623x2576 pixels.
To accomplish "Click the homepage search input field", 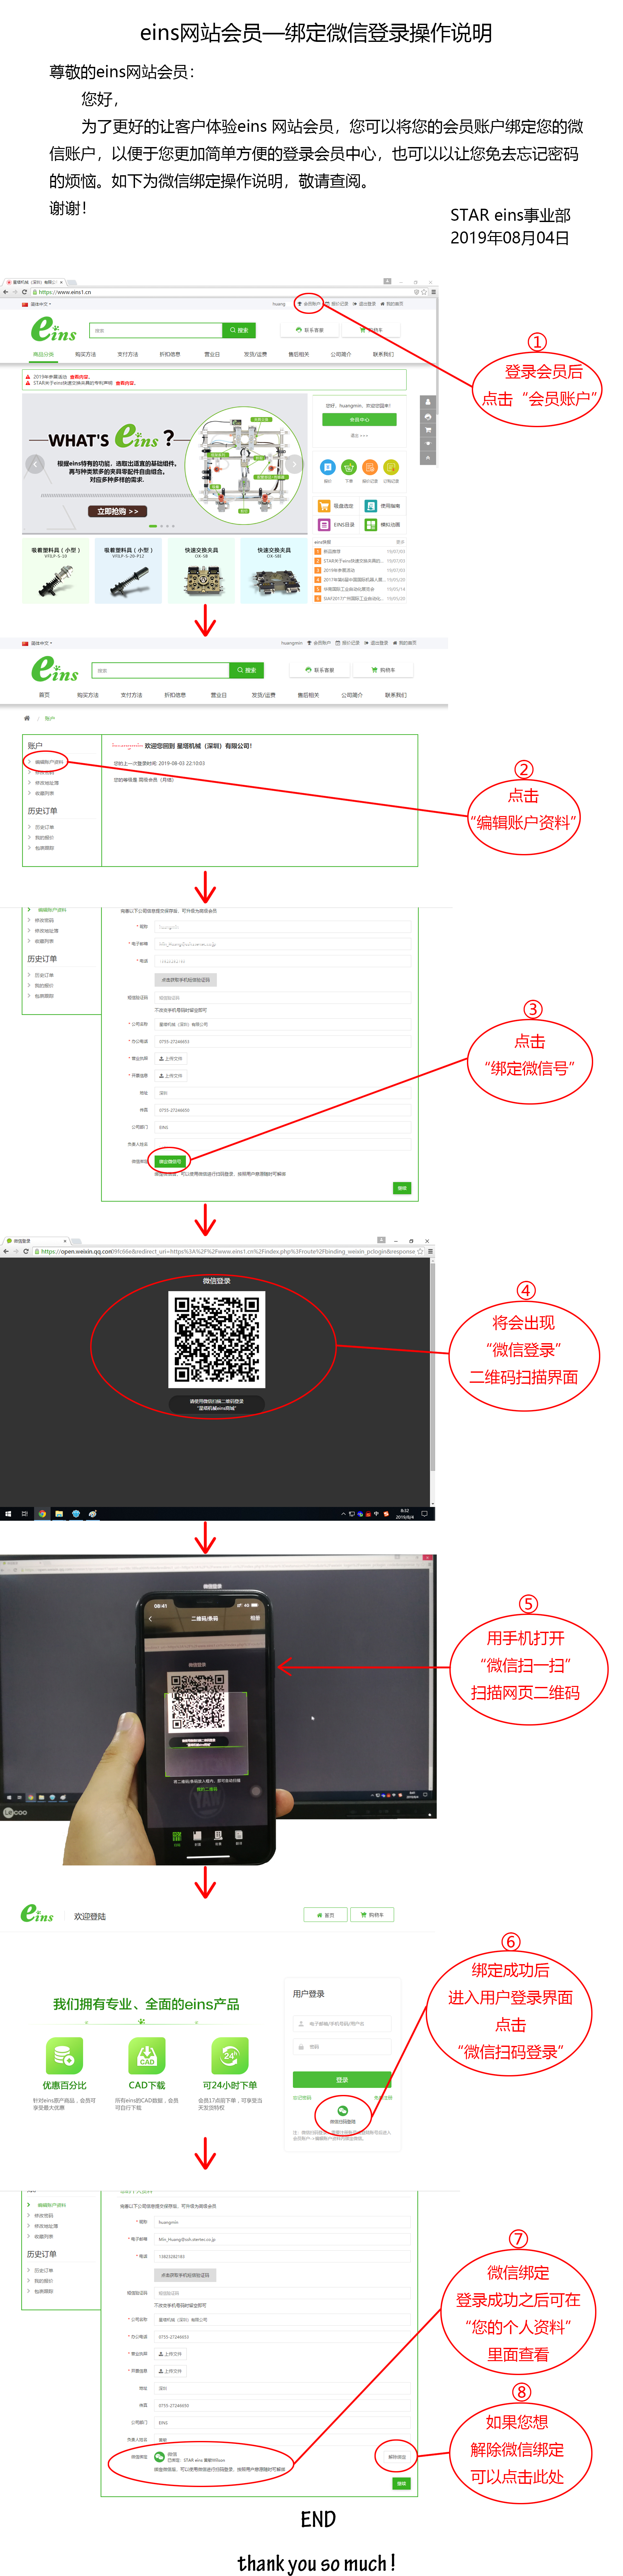I will 156,330.
